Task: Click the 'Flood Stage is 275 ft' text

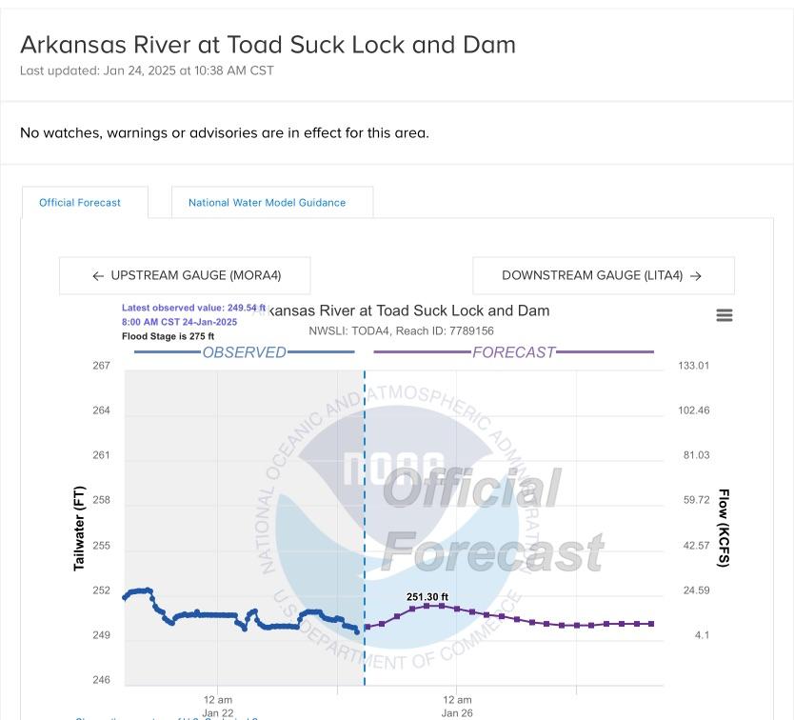Action: click(168, 336)
